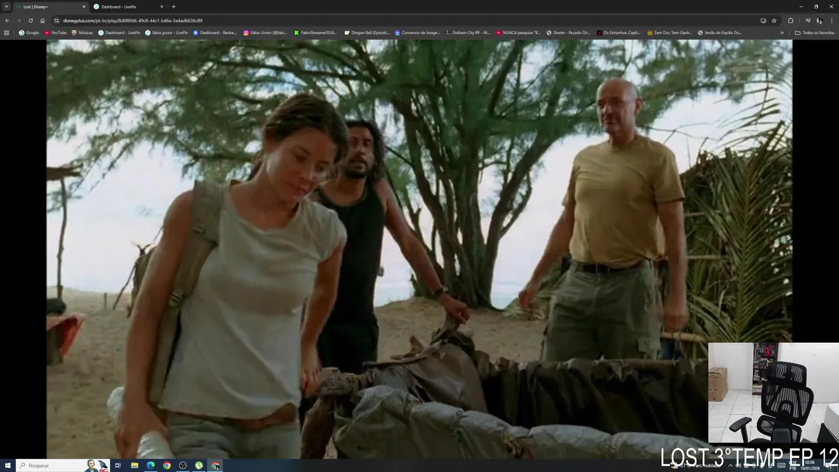Viewport: 839px width, 472px height.
Task: Open the FabioStreamerSSJ4 Kick bookmark
Action: tap(316, 32)
